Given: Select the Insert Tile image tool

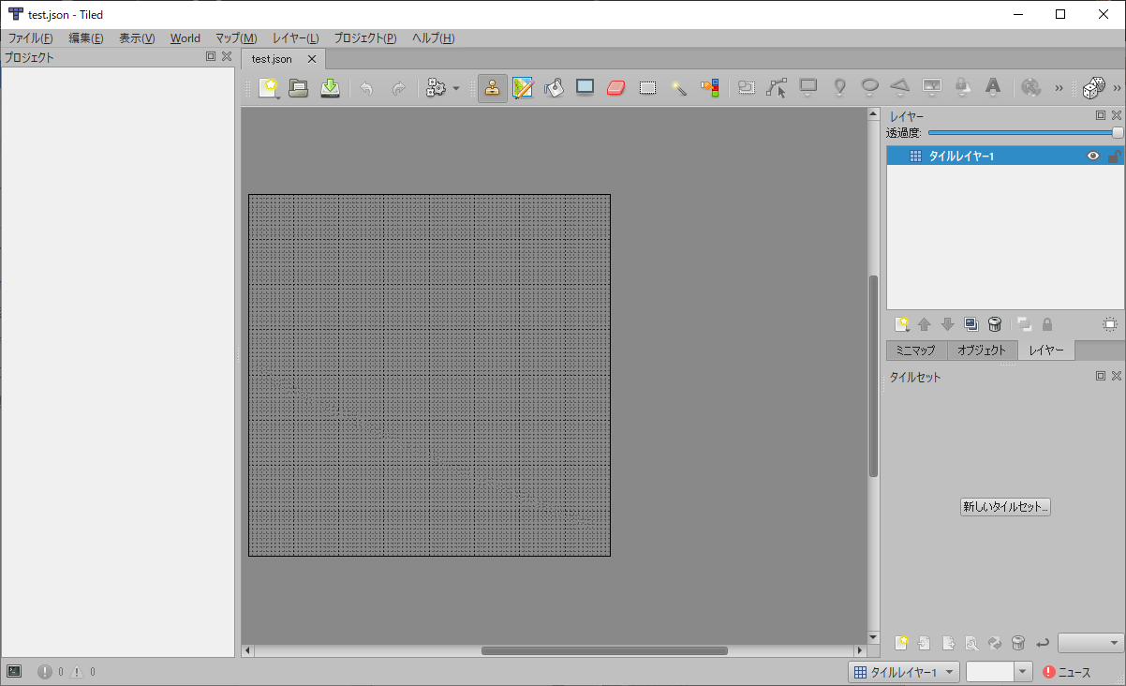Looking at the screenshot, I should tap(932, 88).
